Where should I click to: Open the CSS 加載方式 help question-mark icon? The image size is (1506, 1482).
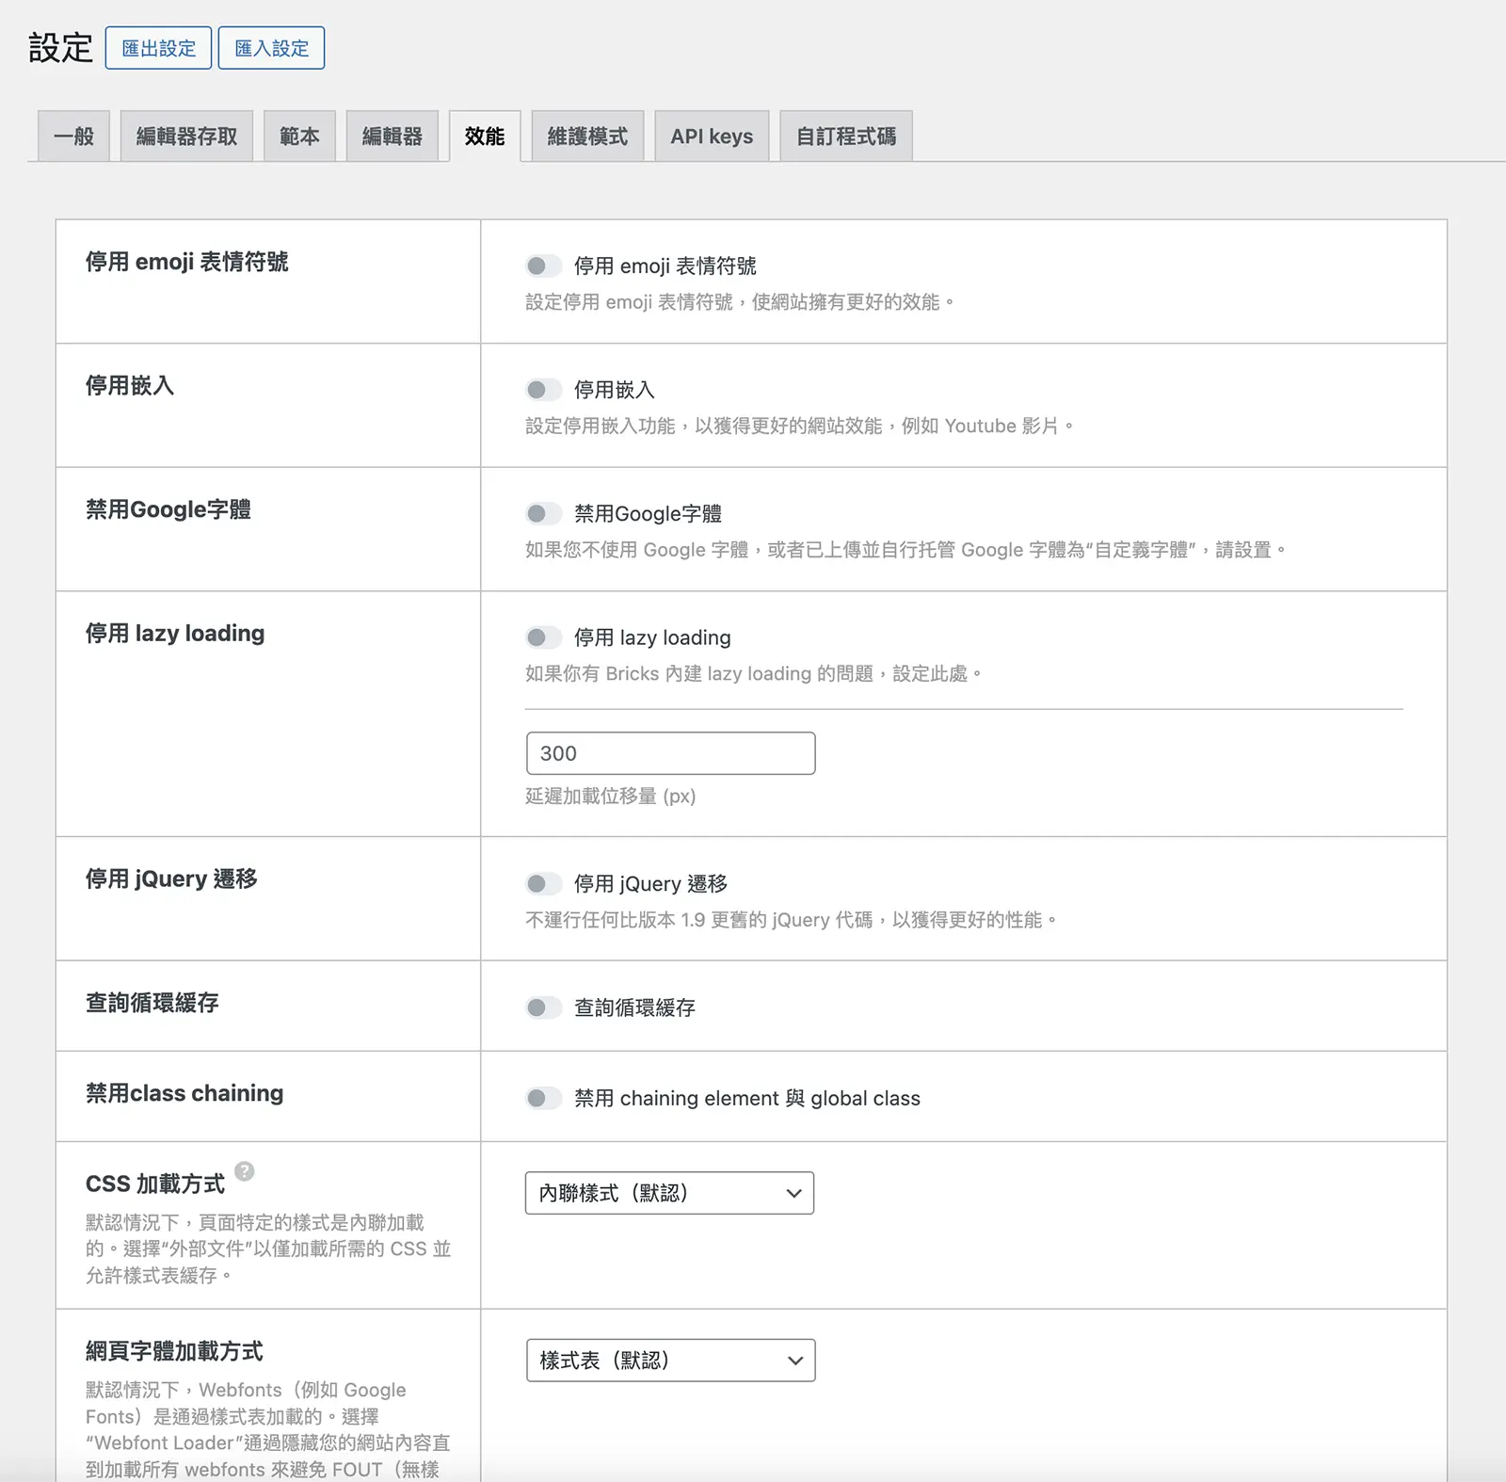(244, 1170)
